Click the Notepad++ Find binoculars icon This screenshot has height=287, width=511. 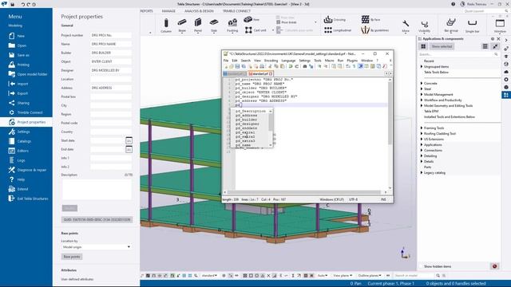pos(305,66)
